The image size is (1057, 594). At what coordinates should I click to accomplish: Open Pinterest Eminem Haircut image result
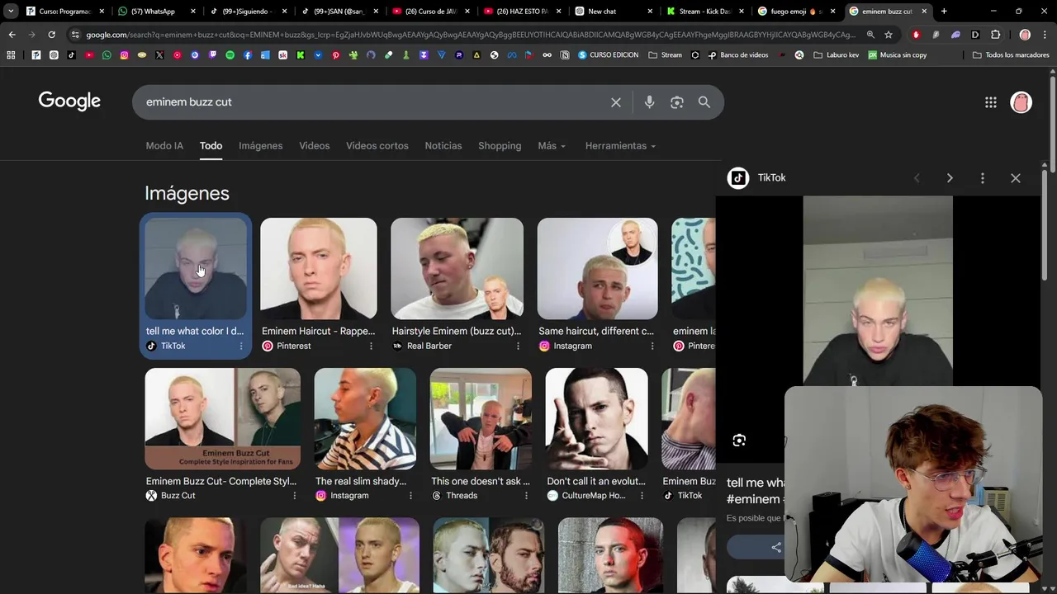319,269
